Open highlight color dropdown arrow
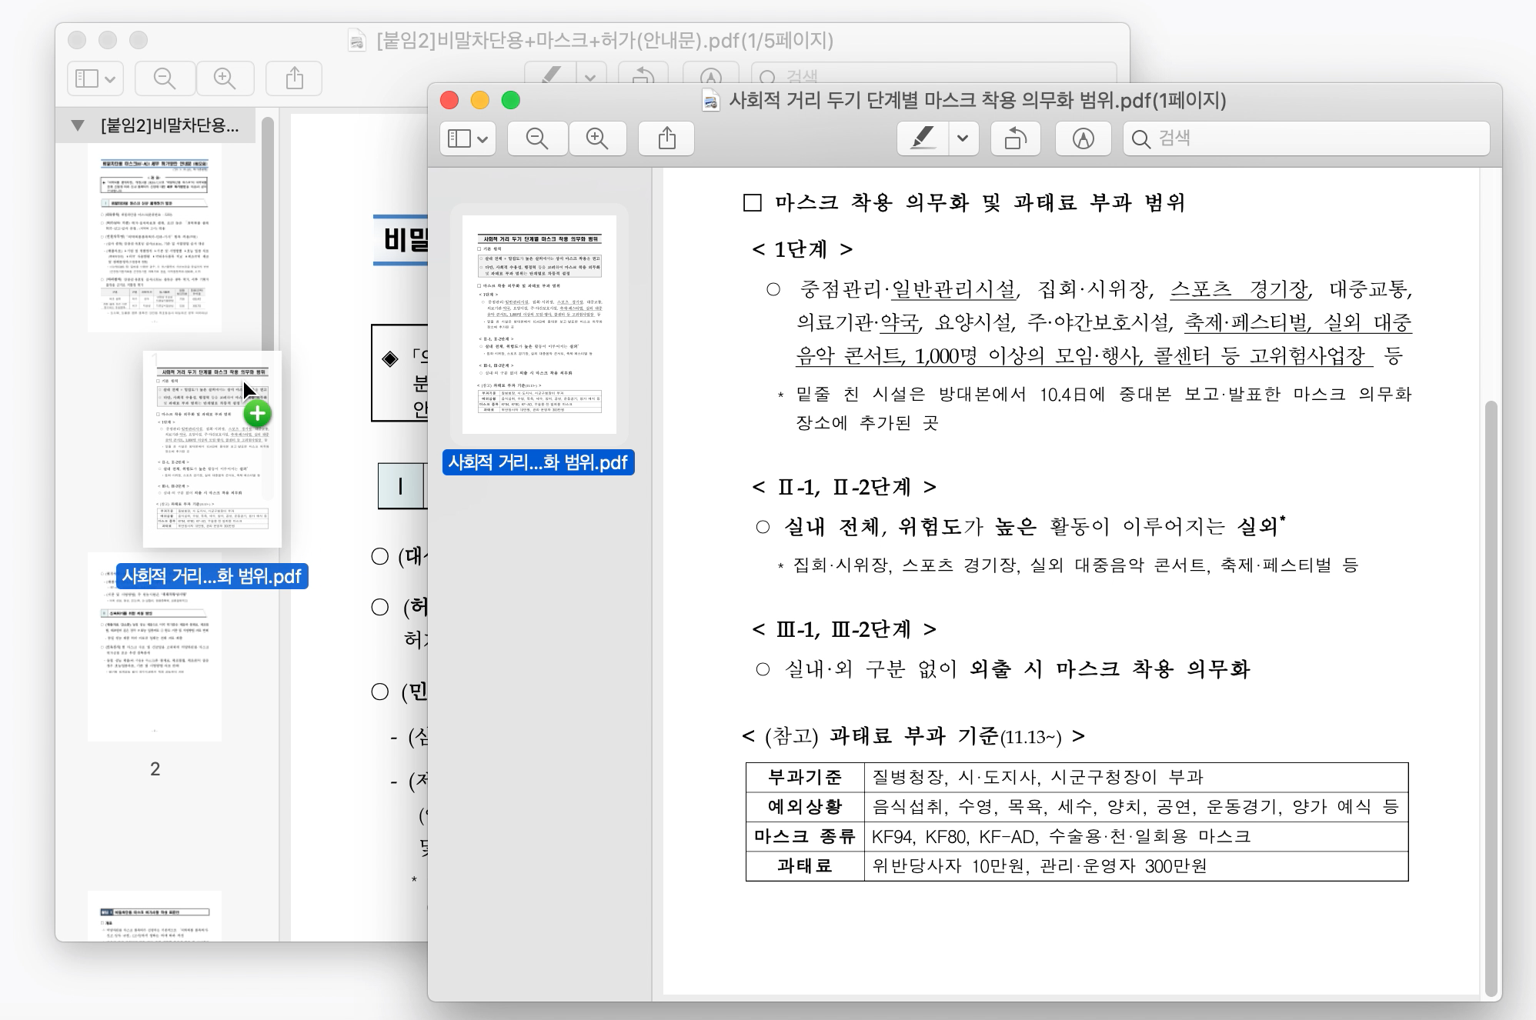The width and height of the screenshot is (1536, 1020). pos(963,138)
